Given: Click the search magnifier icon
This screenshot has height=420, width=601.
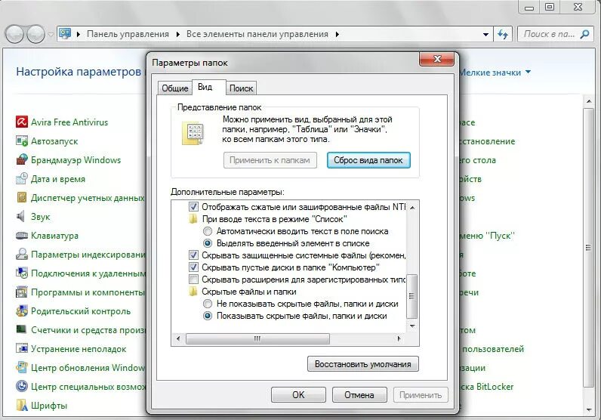Looking at the screenshot, I should 584,34.
